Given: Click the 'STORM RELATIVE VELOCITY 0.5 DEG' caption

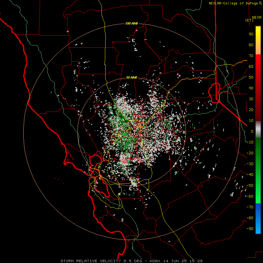Looking at the screenshot, I should coord(101,261).
